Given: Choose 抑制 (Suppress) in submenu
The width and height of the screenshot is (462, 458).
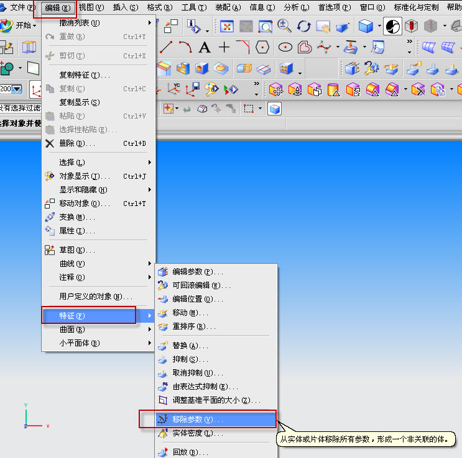Looking at the screenshot, I should pyautogui.click(x=216, y=359).
